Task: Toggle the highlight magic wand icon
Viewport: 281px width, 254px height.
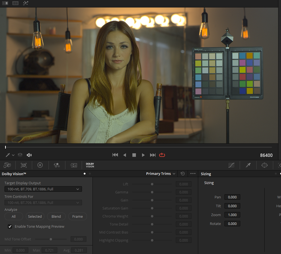Action: coord(25,3)
